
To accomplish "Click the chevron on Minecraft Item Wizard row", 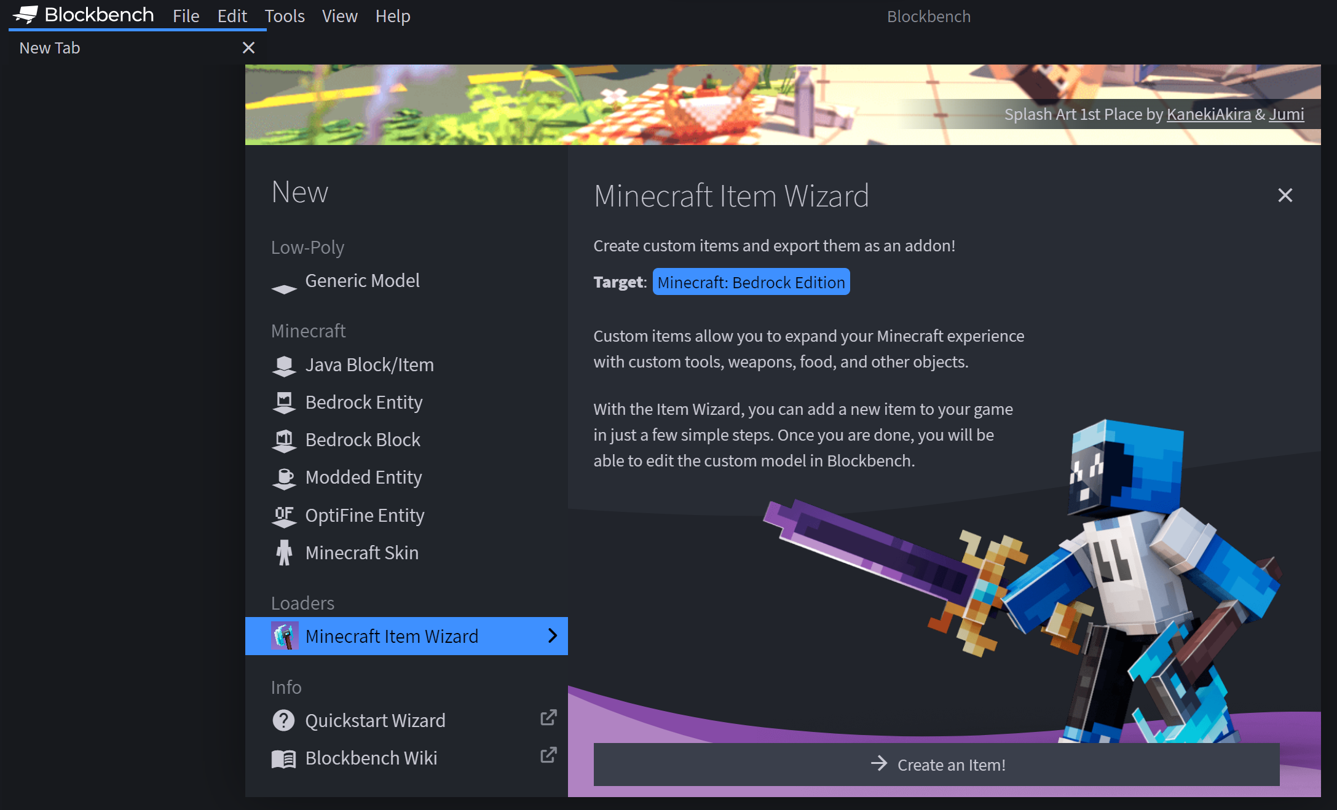I will (552, 636).
